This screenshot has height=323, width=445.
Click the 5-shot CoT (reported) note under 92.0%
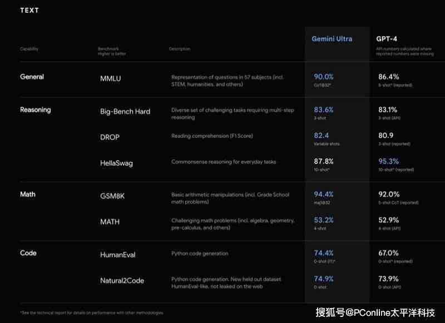(x=398, y=202)
